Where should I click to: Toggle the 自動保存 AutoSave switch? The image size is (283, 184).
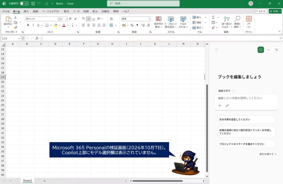click(24, 3)
